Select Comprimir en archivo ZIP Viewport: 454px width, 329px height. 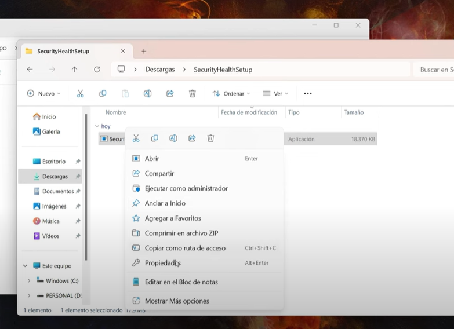click(x=204, y=233)
